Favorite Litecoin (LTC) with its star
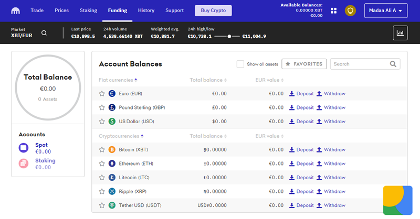The width and height of the screenshot is (420, 219). coord(102,177)
